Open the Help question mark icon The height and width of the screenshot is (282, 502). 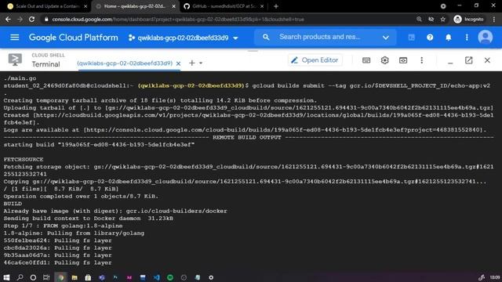tap(430, 38)
